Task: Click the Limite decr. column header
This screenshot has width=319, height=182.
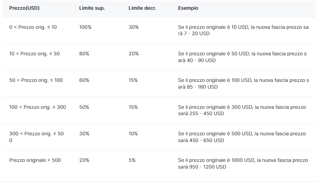Action: [142, 8]
